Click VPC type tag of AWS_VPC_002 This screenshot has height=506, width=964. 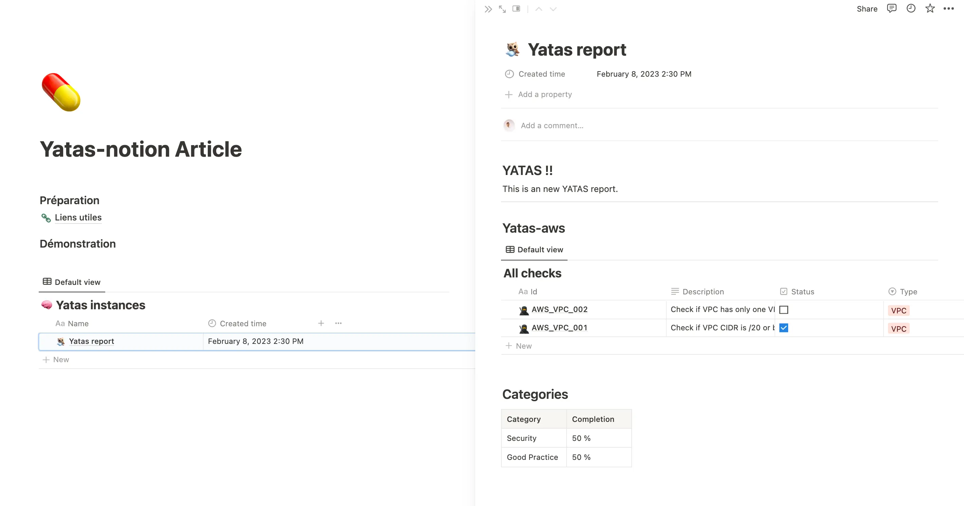(898, 310)
